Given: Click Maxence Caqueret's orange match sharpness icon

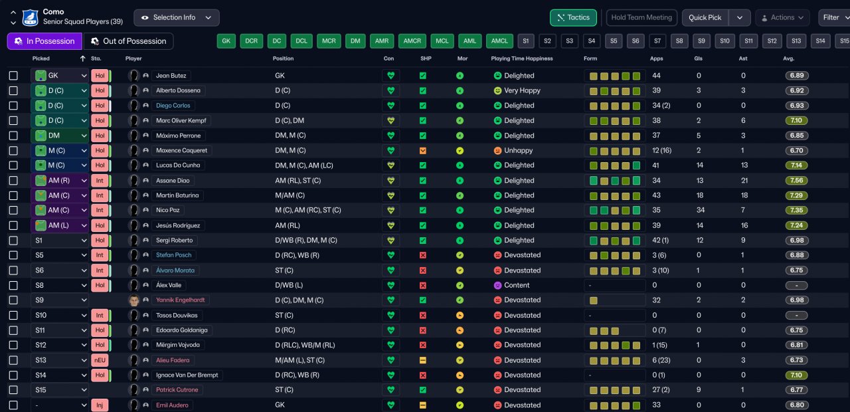Looking at the screenshot, I should click(x=423, y=151).
